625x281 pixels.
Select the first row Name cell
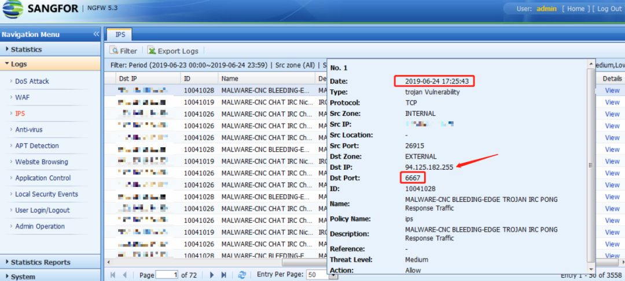click(x=266, y=90)
